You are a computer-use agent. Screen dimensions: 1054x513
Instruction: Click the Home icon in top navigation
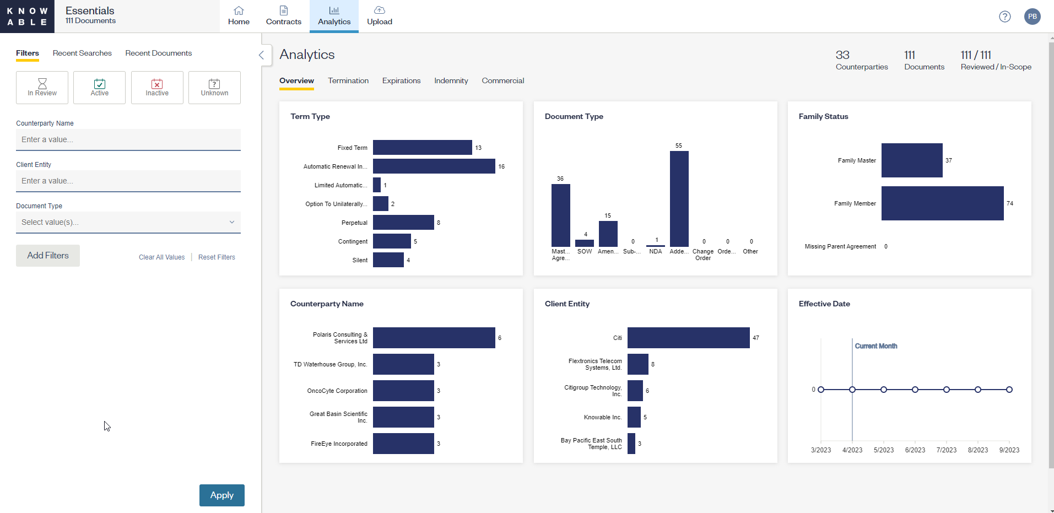239,10
